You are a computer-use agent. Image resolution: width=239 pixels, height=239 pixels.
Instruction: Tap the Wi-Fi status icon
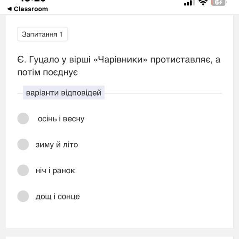click(x=203, y=2)
